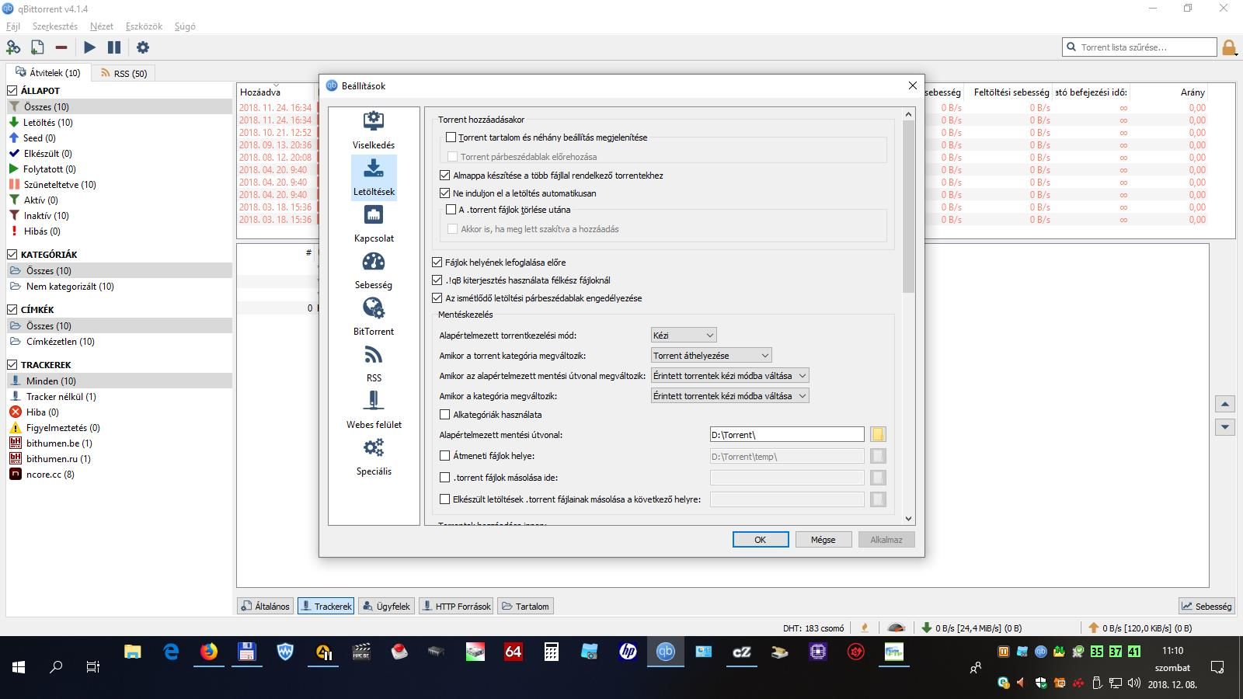Open the Eszközök menu
Viewport: 1243px width, 699px height.
click(144, 26)
